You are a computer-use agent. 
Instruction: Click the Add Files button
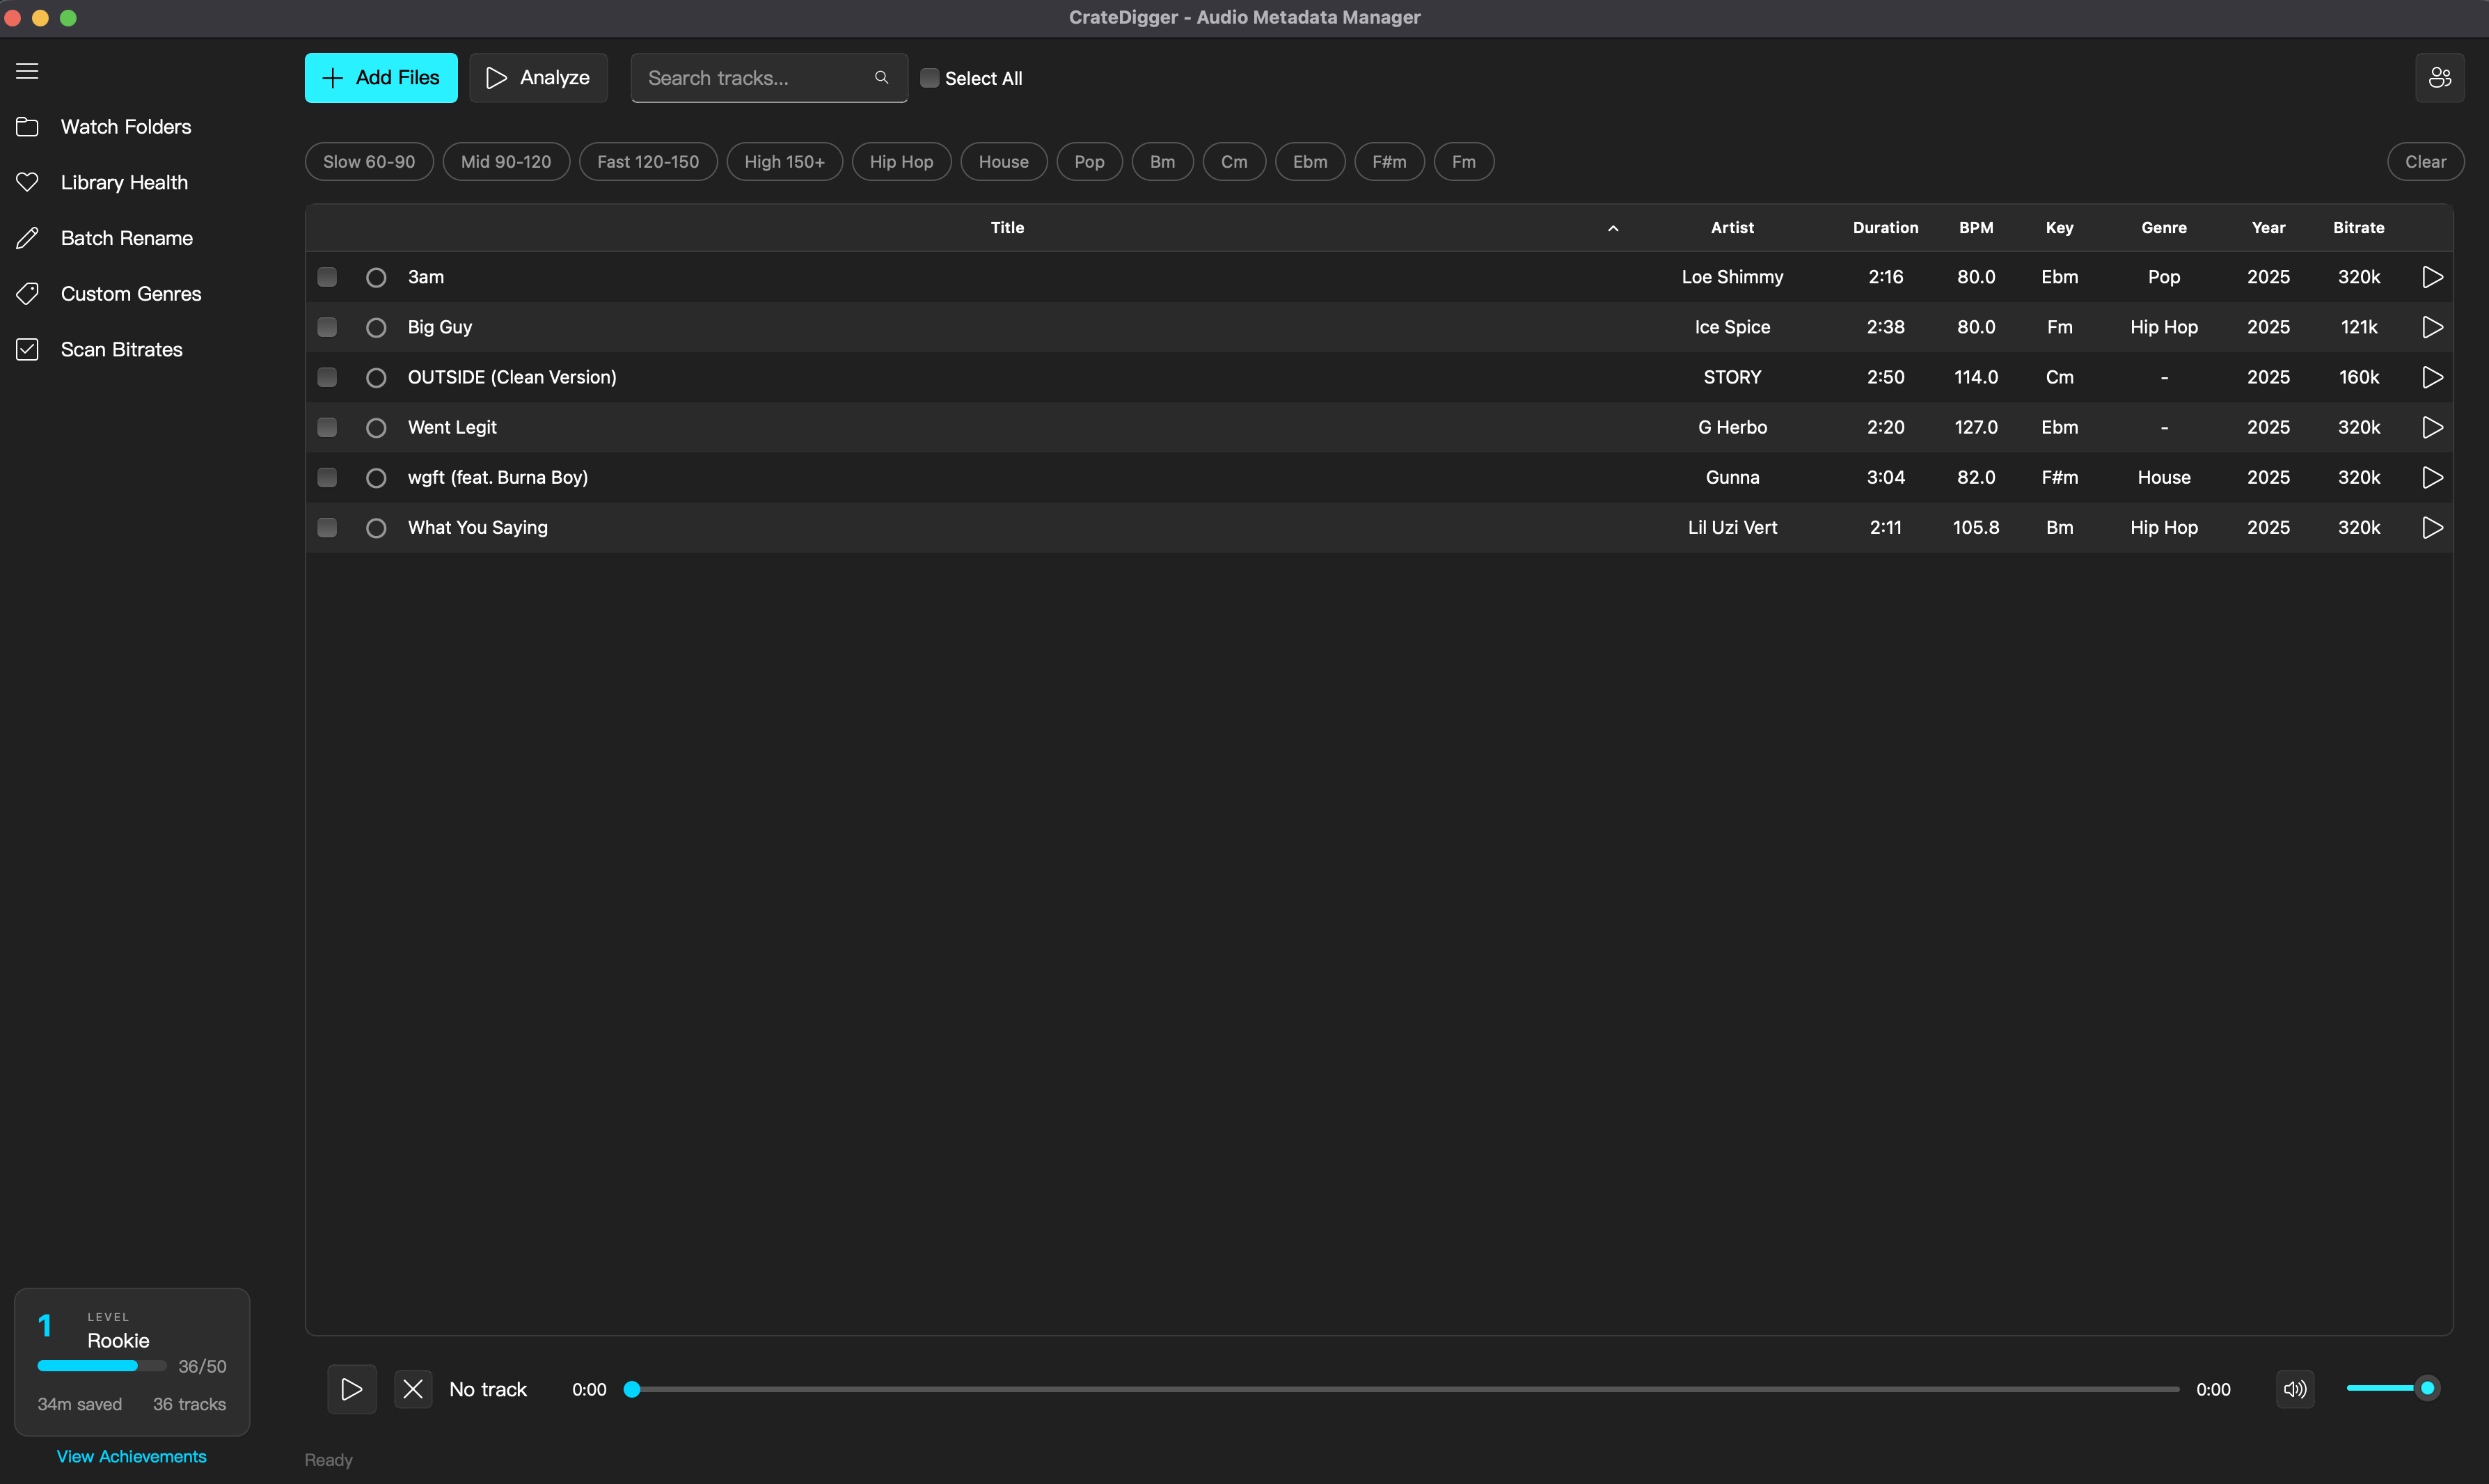(x=380, y=77)
